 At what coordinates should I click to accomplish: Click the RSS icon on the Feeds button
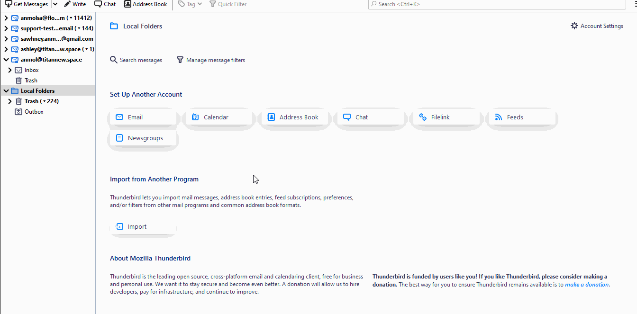click(x=499, y=117)
